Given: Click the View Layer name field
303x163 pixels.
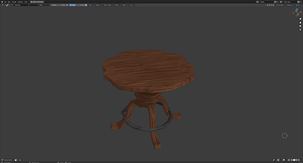Looking at the screenshot, I should [290, 2].
